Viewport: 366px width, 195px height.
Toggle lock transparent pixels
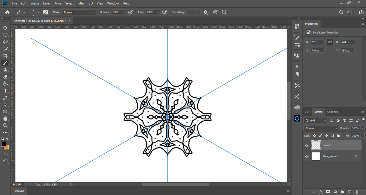click(x=315, y=135)
